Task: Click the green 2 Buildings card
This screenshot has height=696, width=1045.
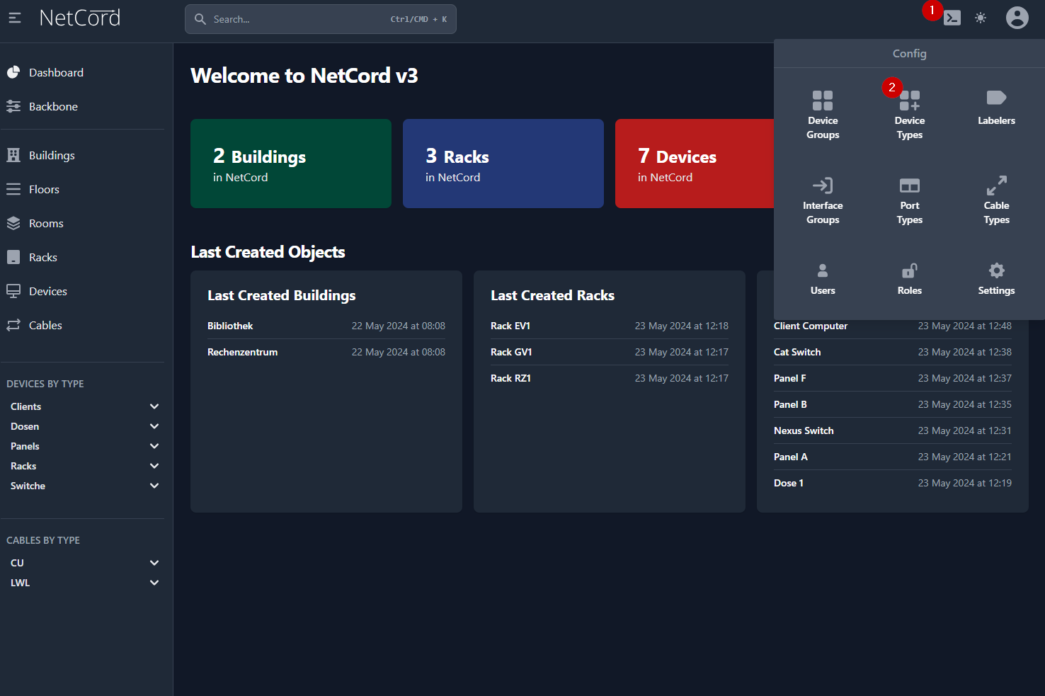Action: click(x=290, y=164)
